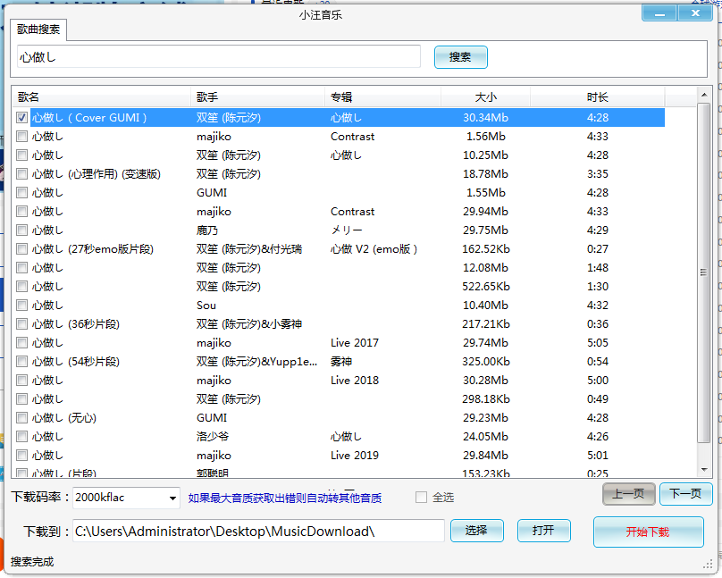Viewport: 722px width, 578px height.
Task: Select the majiko Live 2019 checkbox
Action: coord(22,456)
